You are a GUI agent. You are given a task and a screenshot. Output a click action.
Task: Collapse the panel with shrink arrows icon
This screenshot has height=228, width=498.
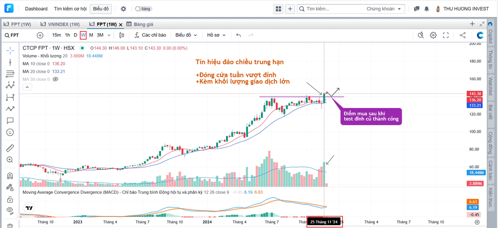[x=482, y=24]
